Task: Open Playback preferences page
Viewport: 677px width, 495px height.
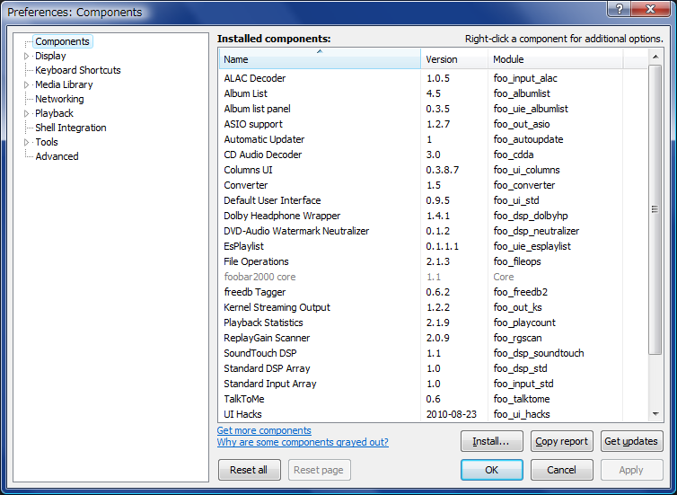Action: (x=55, y=113)
